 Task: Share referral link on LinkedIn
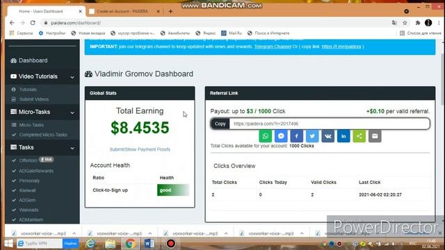coord(343,136)
